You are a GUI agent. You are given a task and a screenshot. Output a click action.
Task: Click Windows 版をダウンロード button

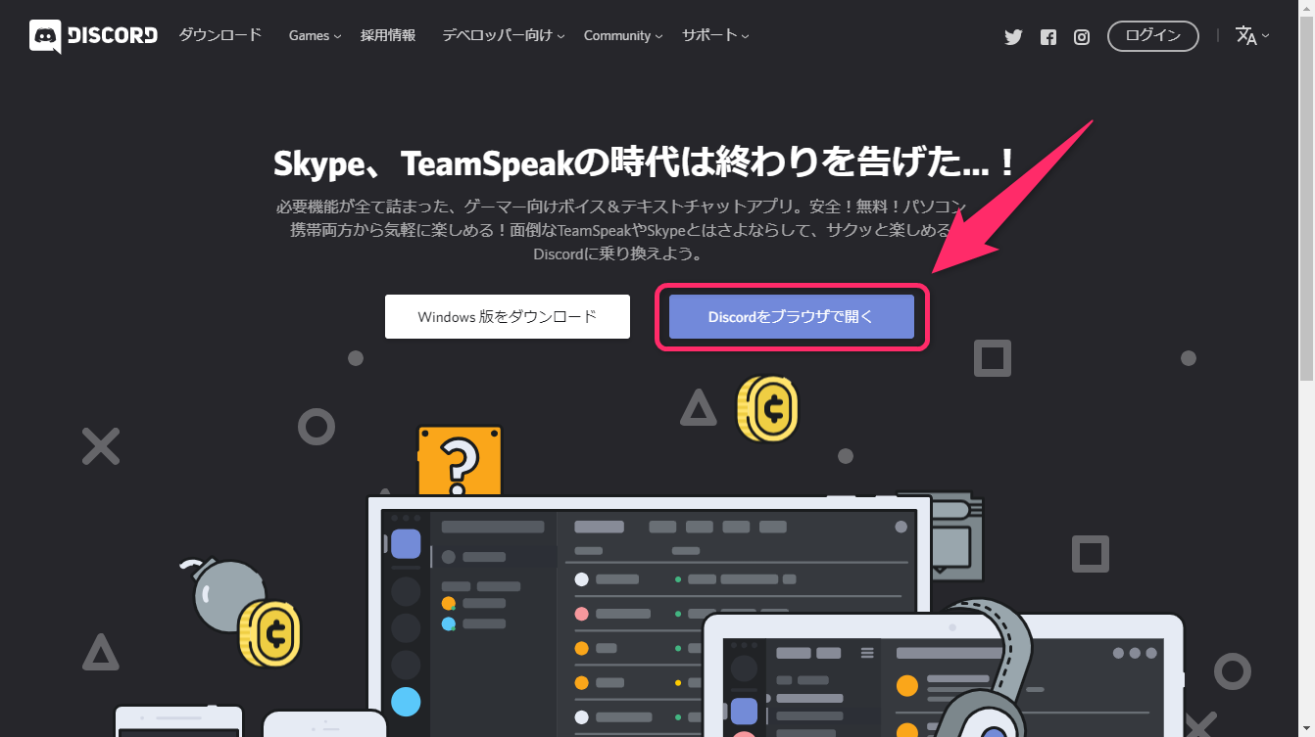point(508,317)
